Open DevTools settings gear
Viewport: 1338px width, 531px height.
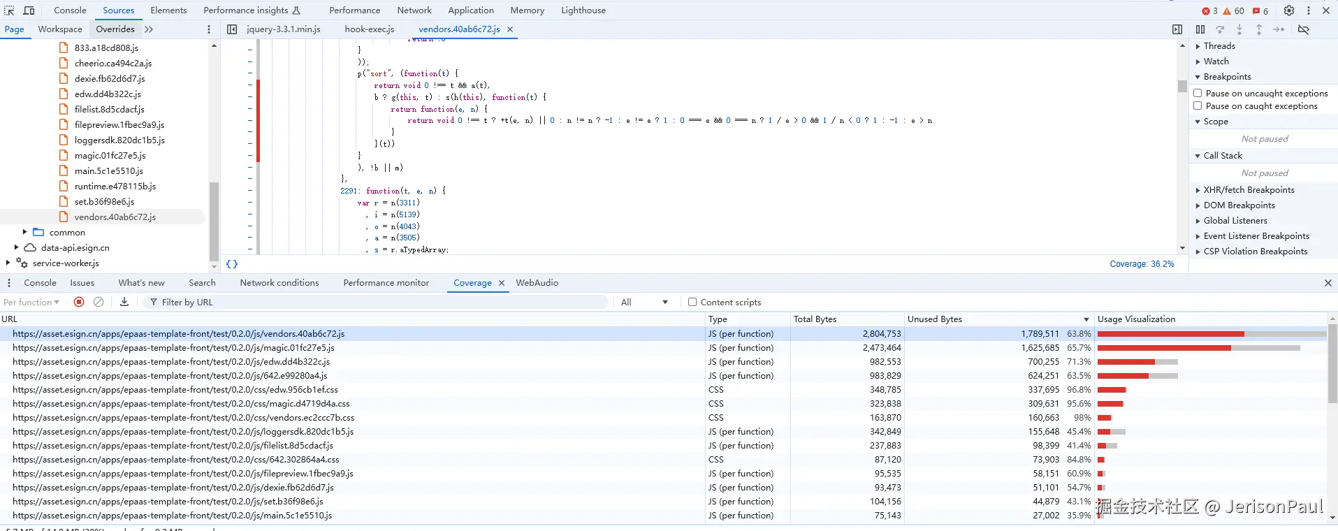click(x=1289, y=10)
